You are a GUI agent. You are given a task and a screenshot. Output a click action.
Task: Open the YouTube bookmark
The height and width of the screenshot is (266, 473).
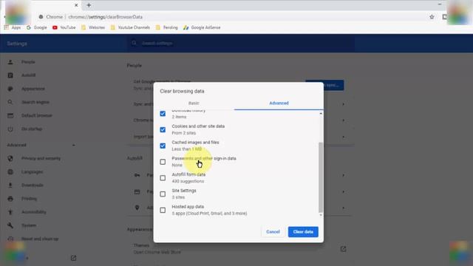pyautogui.click(x=64, y=27)
